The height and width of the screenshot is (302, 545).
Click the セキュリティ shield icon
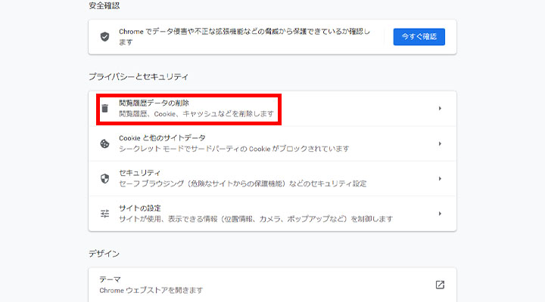click(104, 178)
